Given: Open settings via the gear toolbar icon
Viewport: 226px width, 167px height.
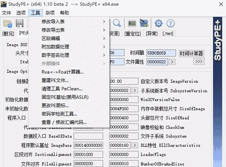Looking at the screenshot, I should tap(158, 23).
